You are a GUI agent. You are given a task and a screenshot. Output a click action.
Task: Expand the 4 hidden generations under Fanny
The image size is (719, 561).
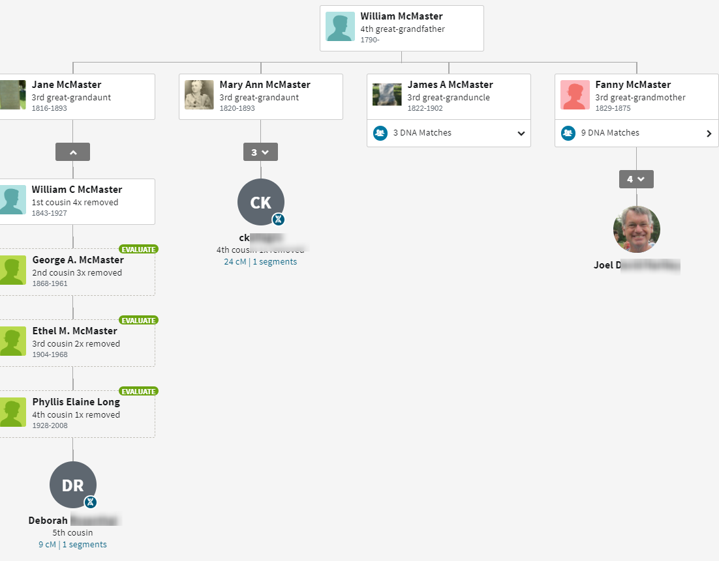[636, 179]
